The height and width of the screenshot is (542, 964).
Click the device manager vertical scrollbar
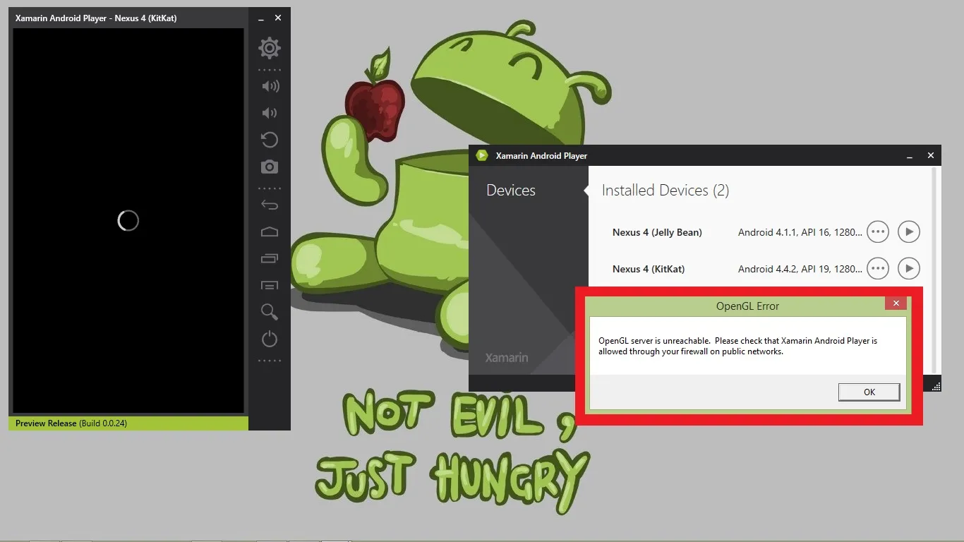tap(935, 270)
